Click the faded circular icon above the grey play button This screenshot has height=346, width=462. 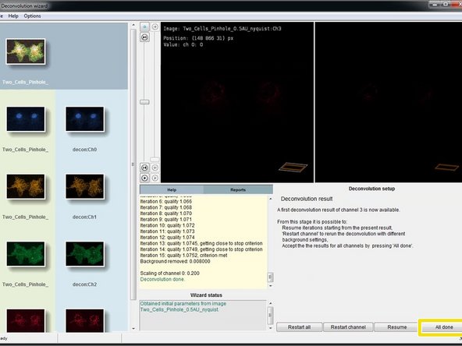[x=155, y=168]
